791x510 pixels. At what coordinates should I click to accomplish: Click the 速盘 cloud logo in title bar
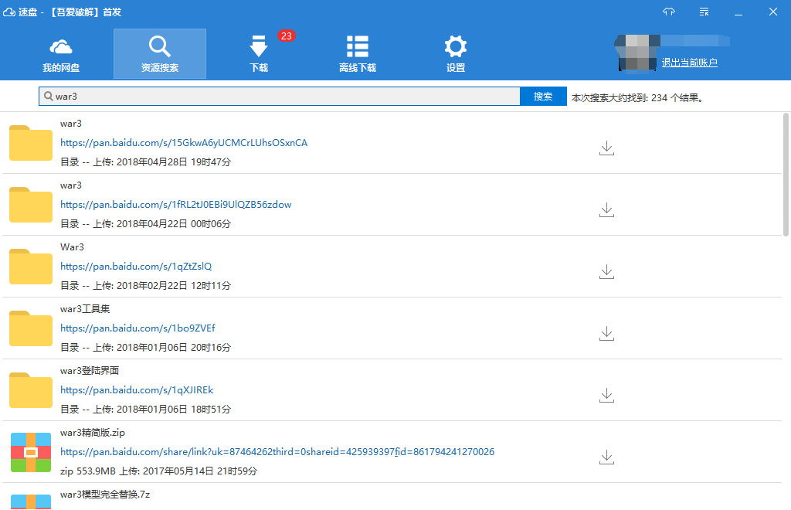(9, 12)
